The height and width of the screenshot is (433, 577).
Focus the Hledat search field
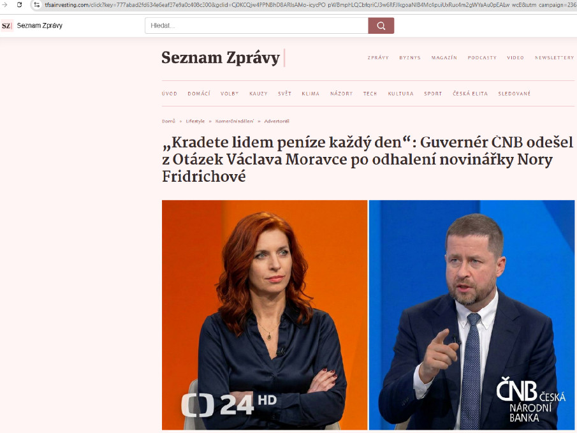[256, 26]
